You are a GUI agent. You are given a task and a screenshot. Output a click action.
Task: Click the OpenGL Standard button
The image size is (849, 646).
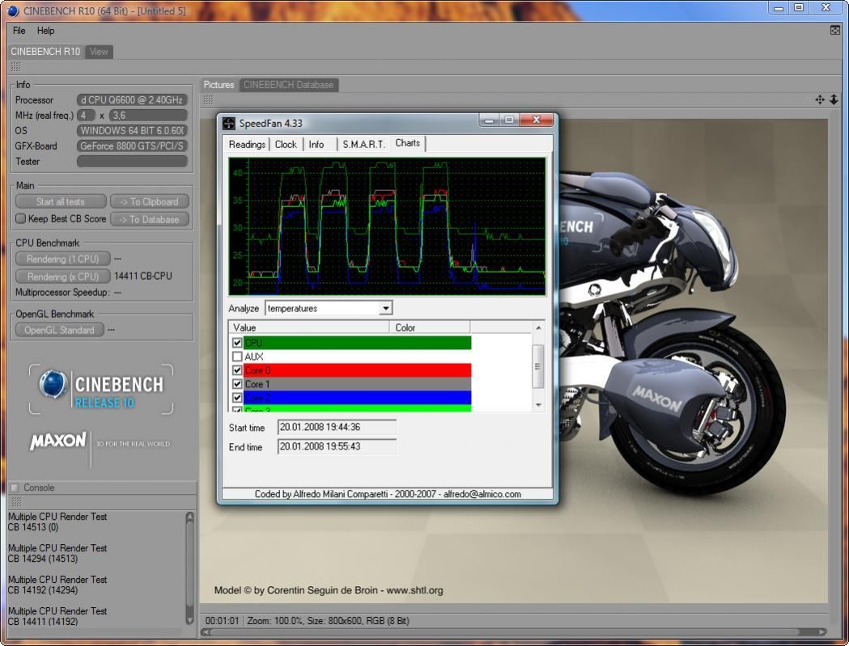(x=60, y=330)
